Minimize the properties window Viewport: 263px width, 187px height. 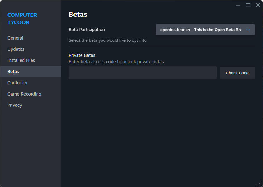coord(238,5)
